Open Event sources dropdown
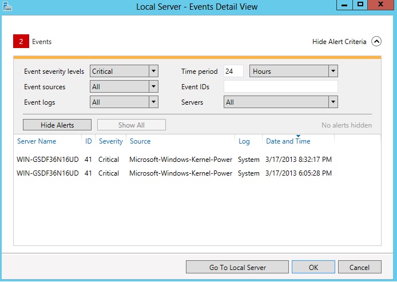 coord(153,87)
